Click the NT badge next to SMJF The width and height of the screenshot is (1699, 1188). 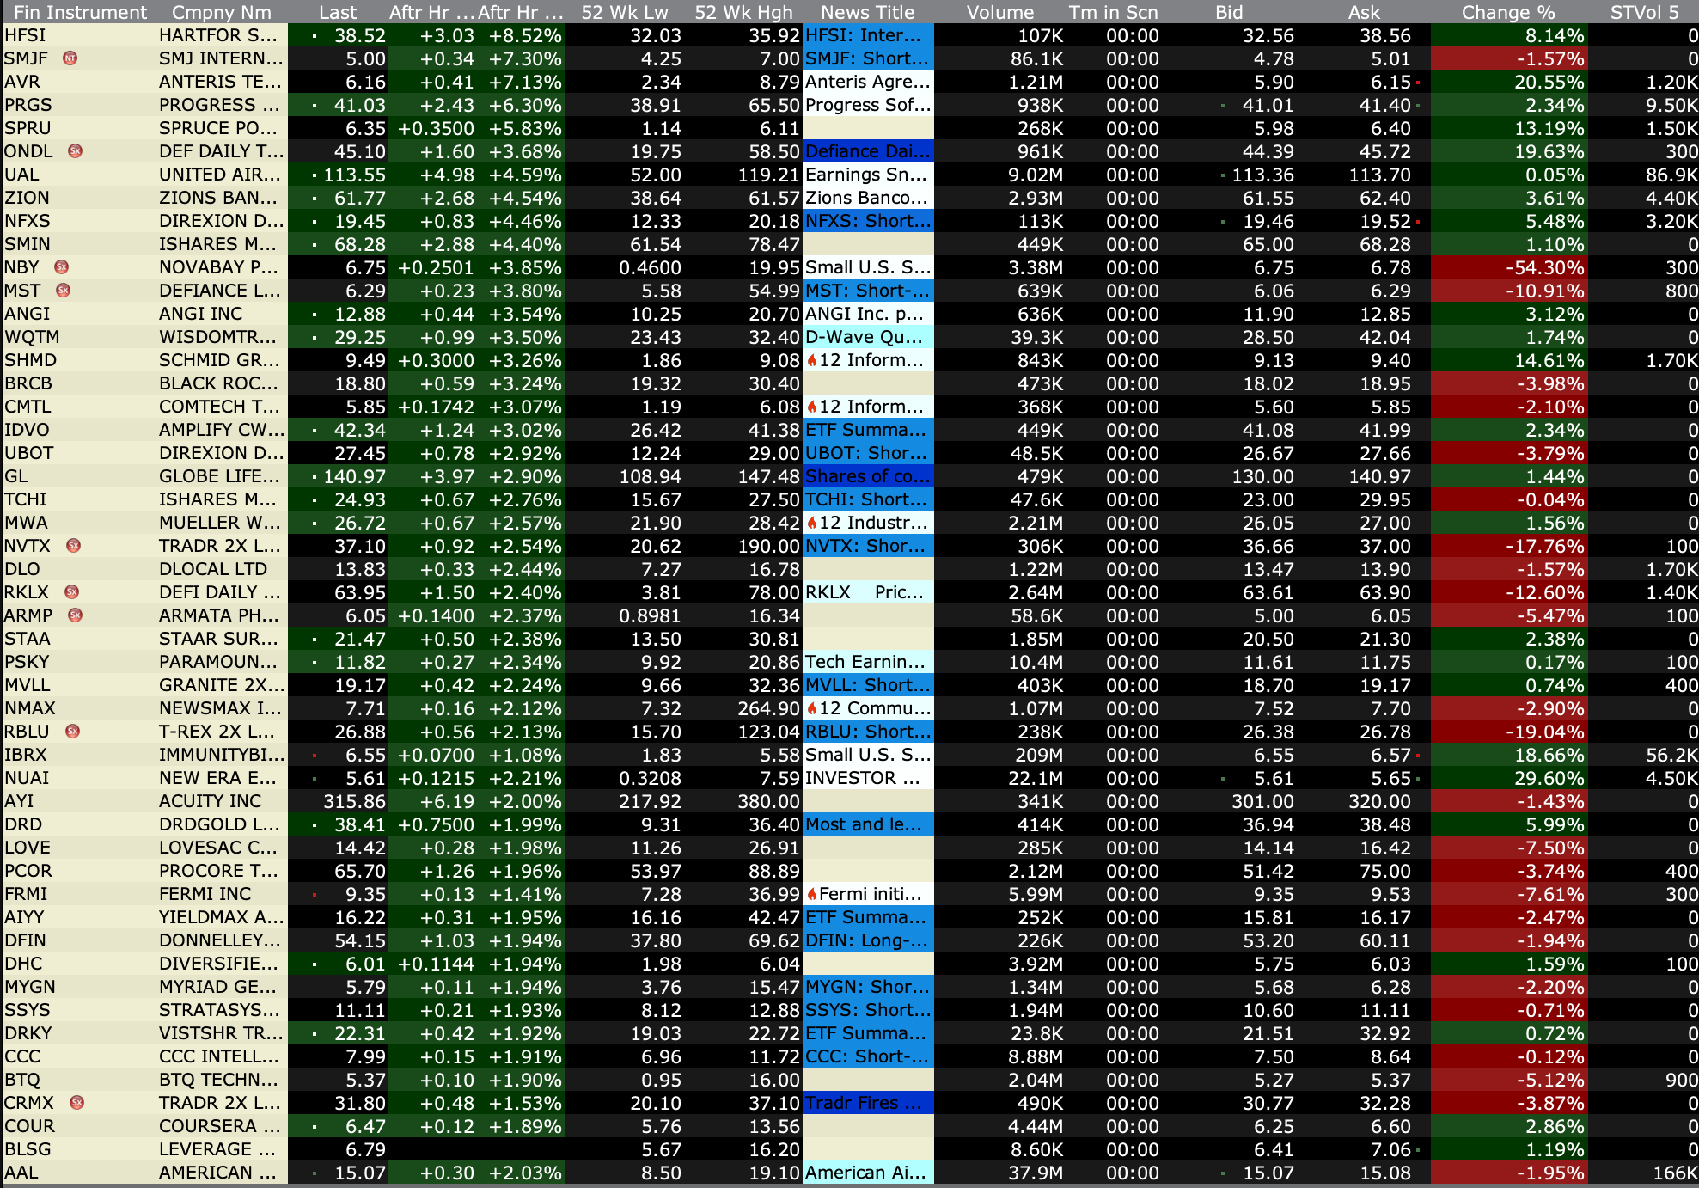(x=70, y=58)
